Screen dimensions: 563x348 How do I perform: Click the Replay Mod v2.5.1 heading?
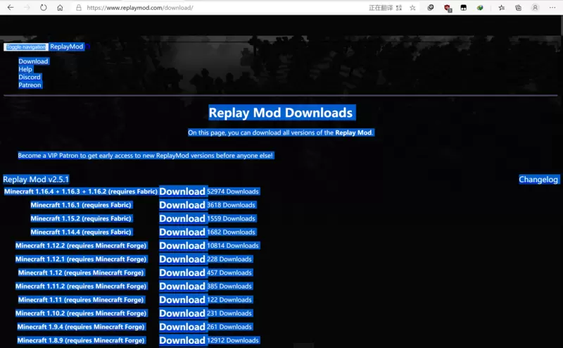[x=36, y=180]
